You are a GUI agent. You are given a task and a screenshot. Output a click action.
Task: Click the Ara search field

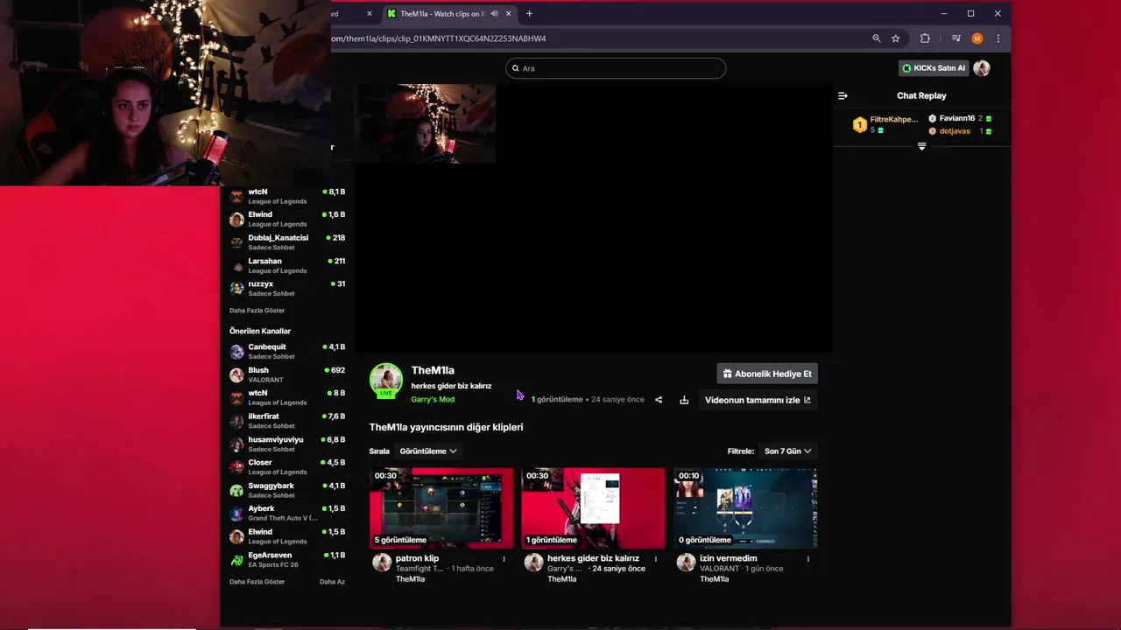click(x=616, y=68)
